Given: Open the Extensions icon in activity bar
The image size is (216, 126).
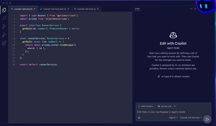Looking at the screenshot, I should point(4,43).
